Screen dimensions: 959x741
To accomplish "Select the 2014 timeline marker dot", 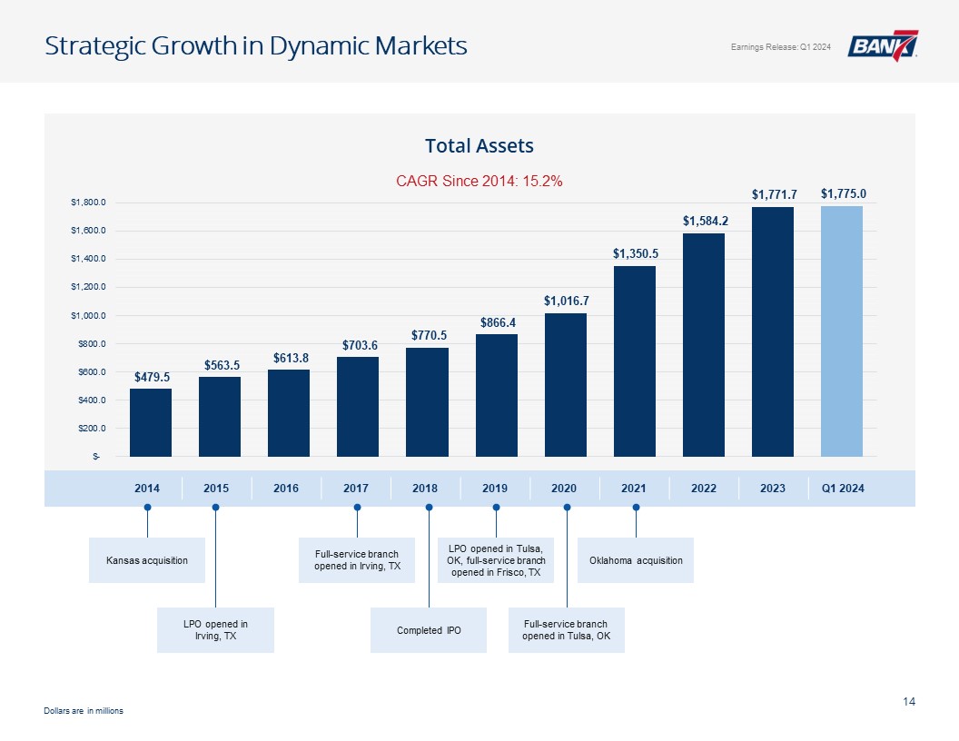I will [147, 507].
